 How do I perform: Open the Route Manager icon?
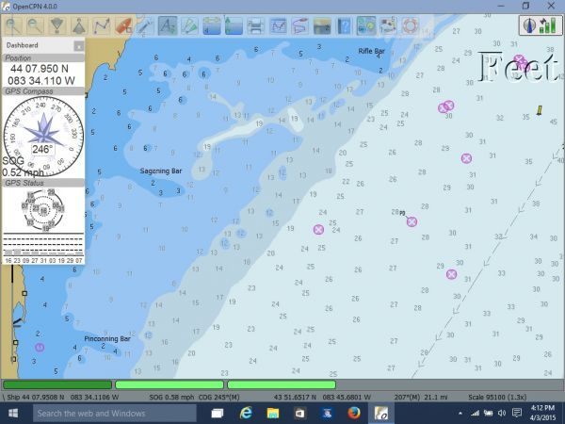point(278,25)
